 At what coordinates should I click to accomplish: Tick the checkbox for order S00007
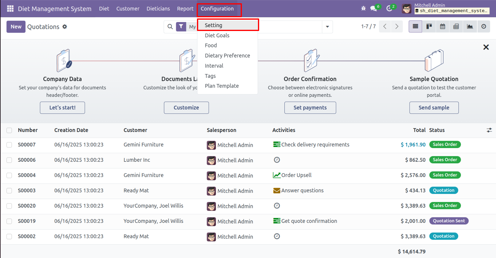point(9,145)
